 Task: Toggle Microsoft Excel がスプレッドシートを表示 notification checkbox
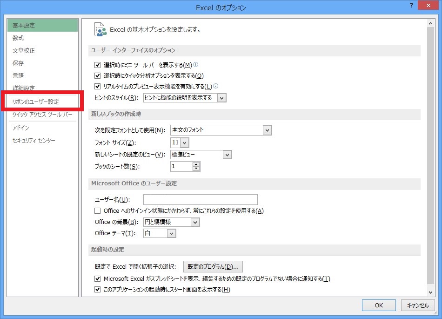coord(98,278)
